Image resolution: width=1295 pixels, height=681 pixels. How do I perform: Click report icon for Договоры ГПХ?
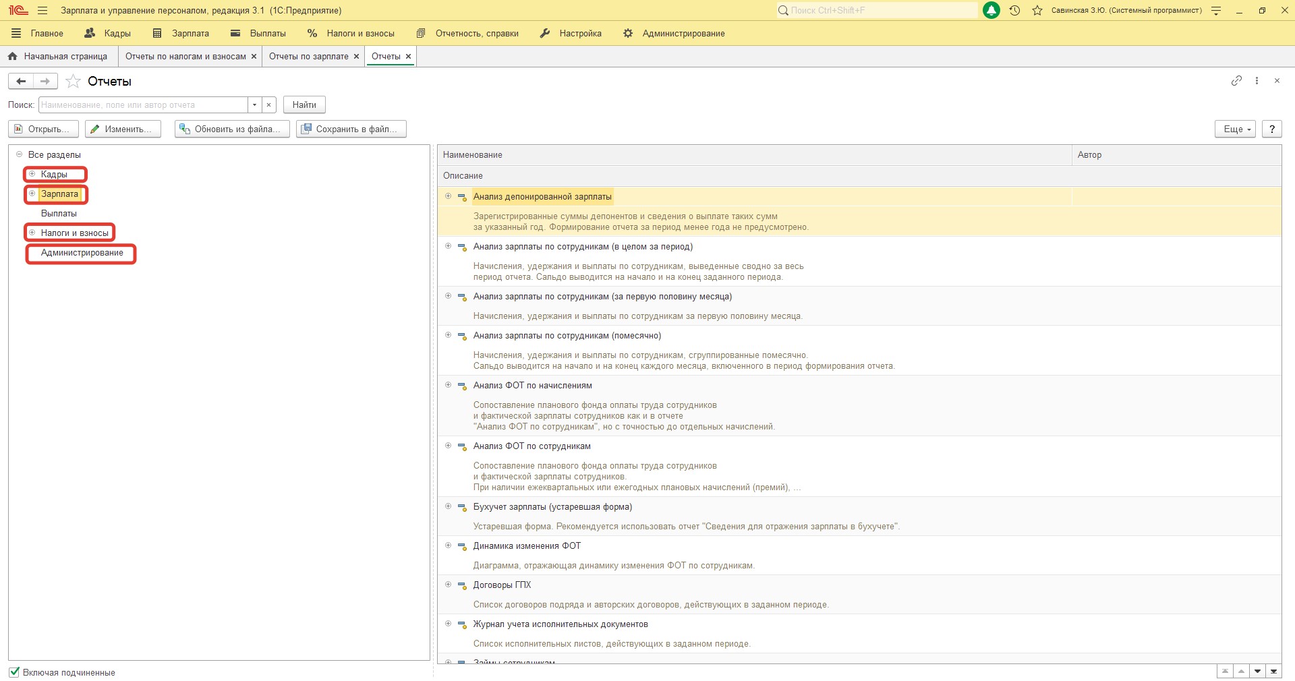pos(462,585)
